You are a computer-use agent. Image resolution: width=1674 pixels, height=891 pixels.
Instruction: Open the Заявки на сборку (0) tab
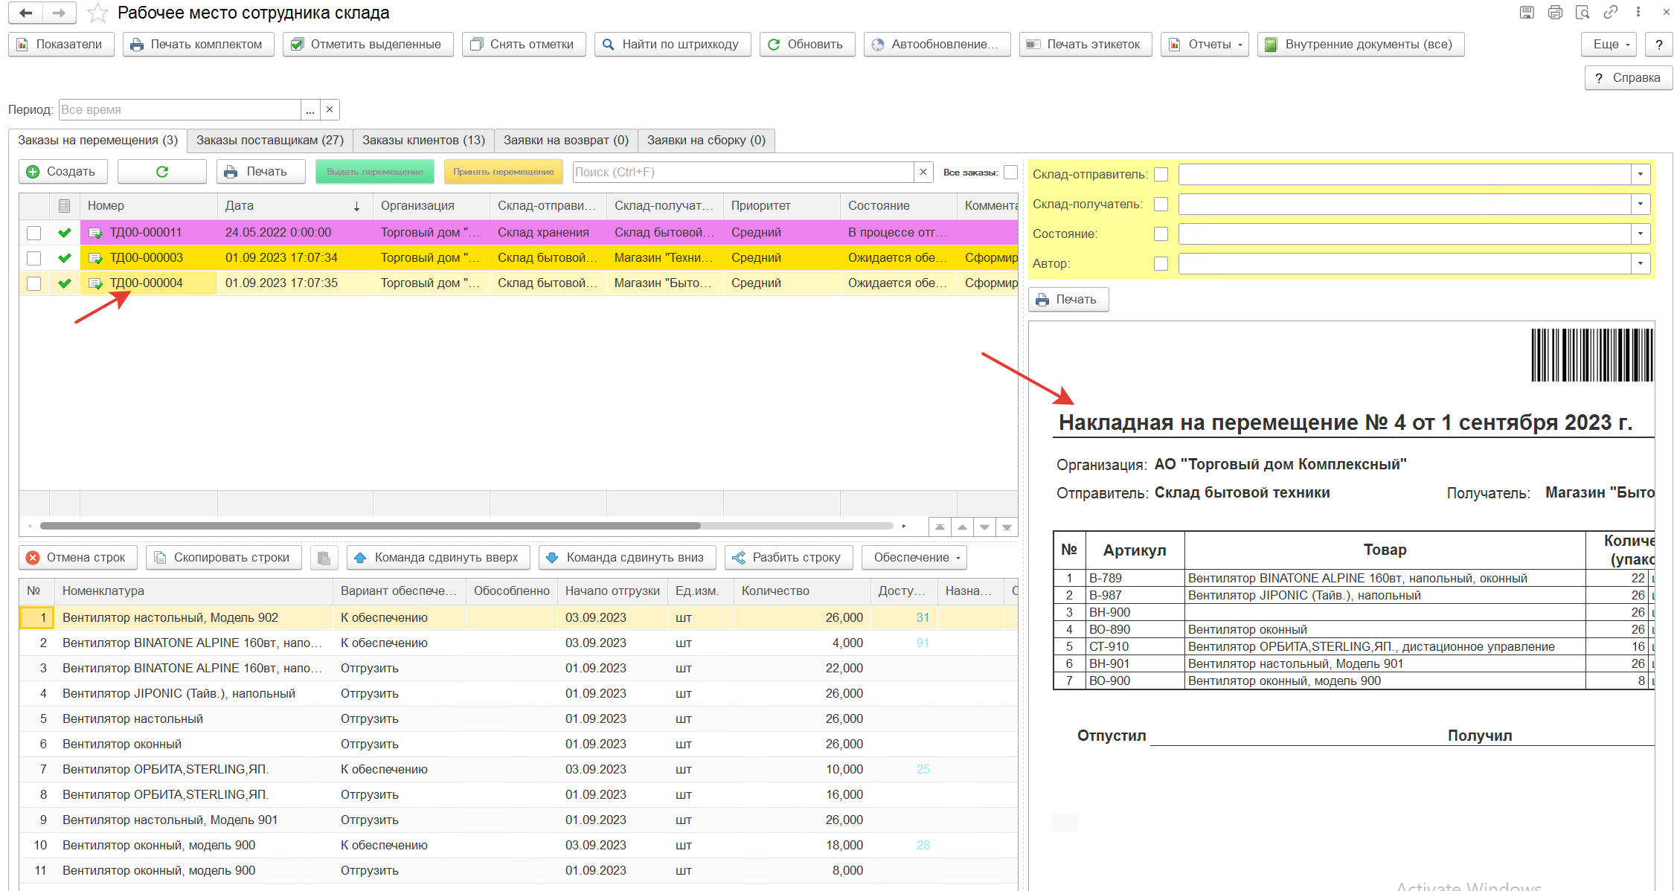pyautogui.click(x=706, y=141)
